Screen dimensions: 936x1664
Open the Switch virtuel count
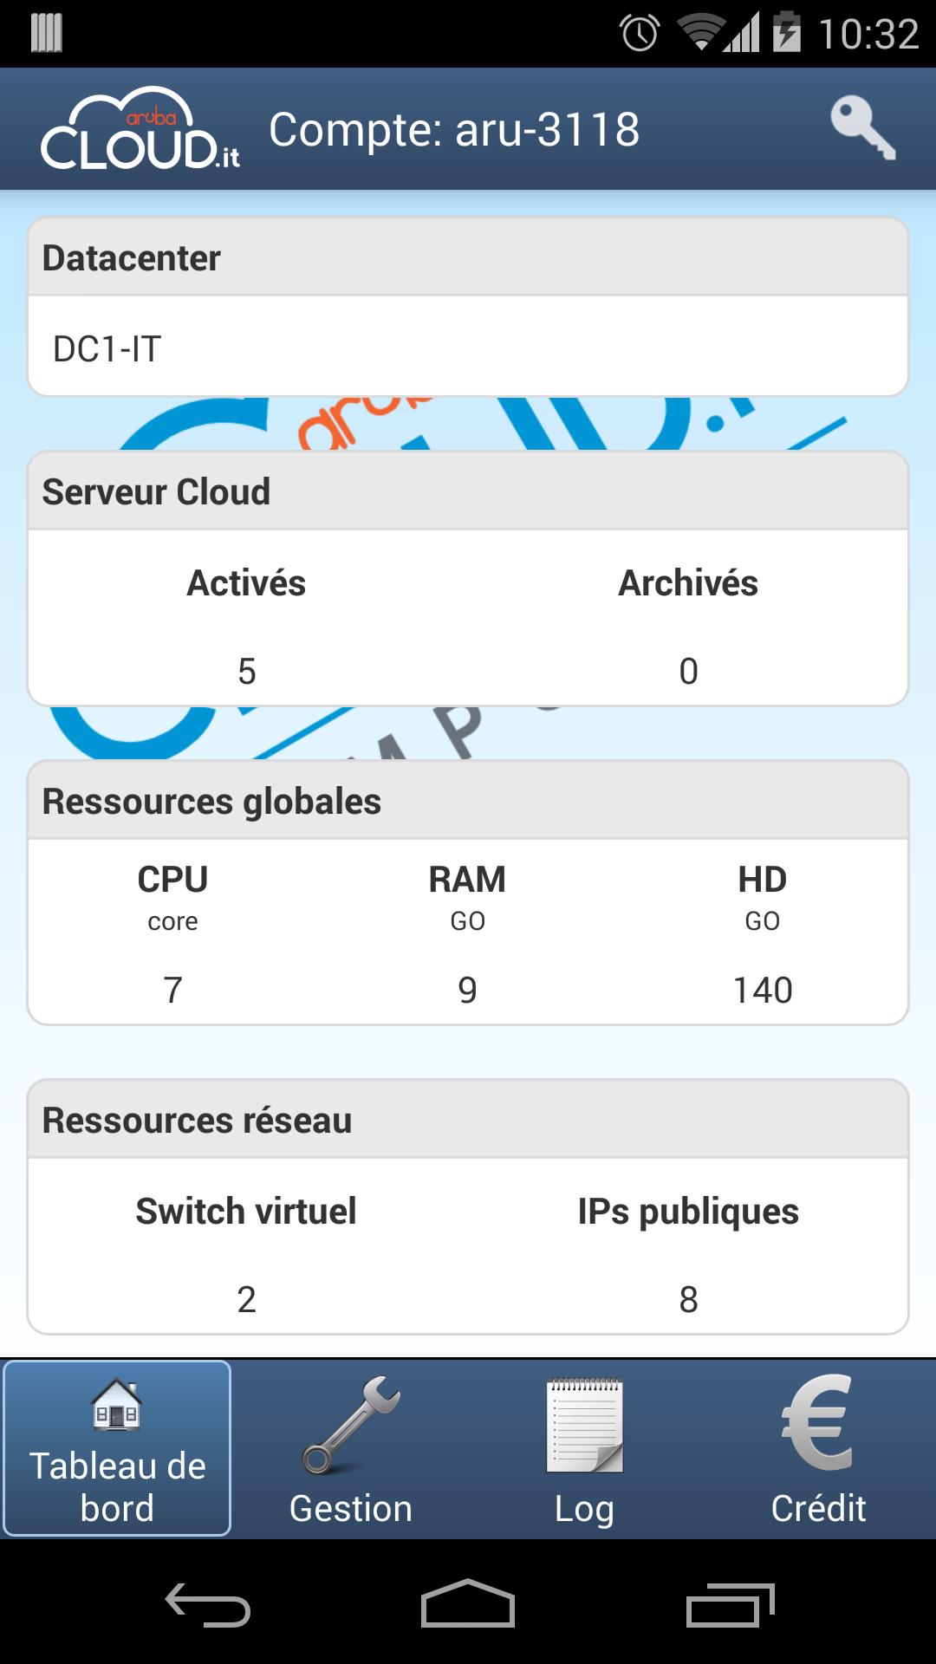coord(246,1299)
